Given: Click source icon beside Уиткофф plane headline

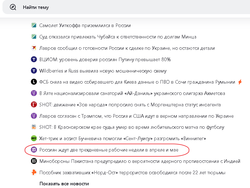Looking at the screenshot, I should tap(34, 25).
